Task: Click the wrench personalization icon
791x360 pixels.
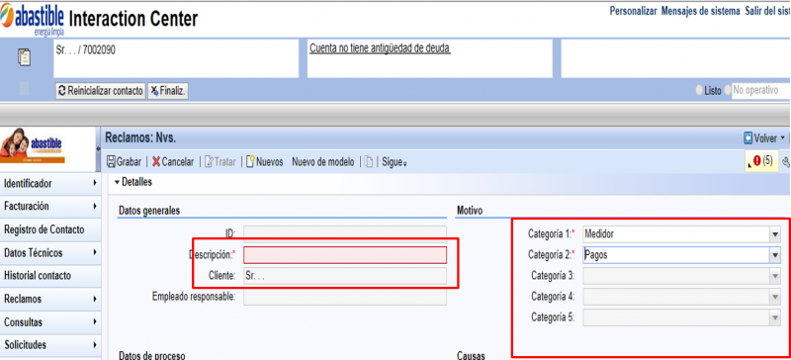Action: pos(785,161)
